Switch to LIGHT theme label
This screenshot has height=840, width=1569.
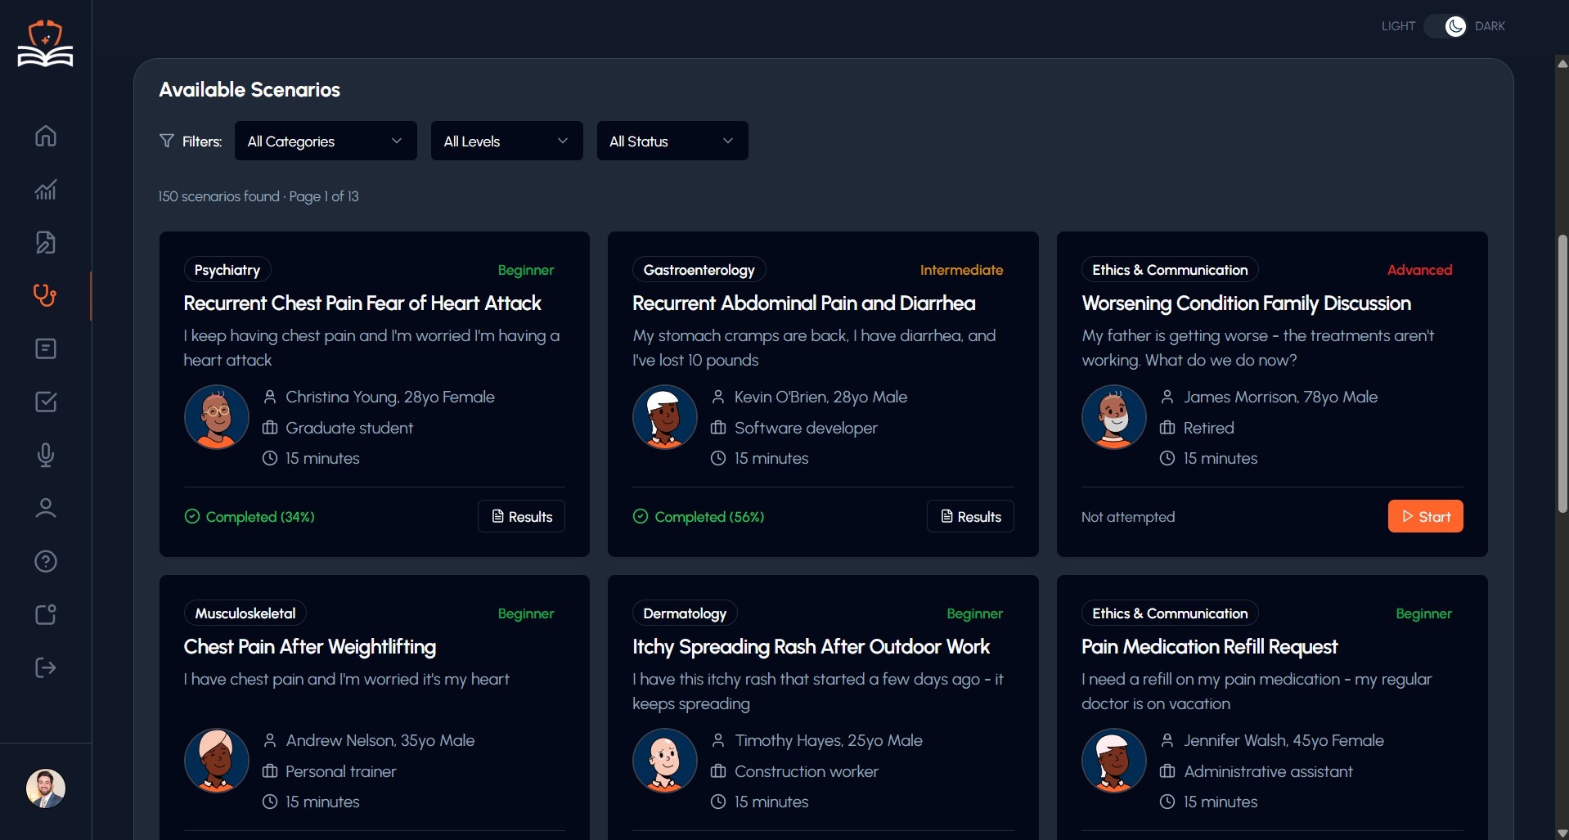[x=1398, y=26]
